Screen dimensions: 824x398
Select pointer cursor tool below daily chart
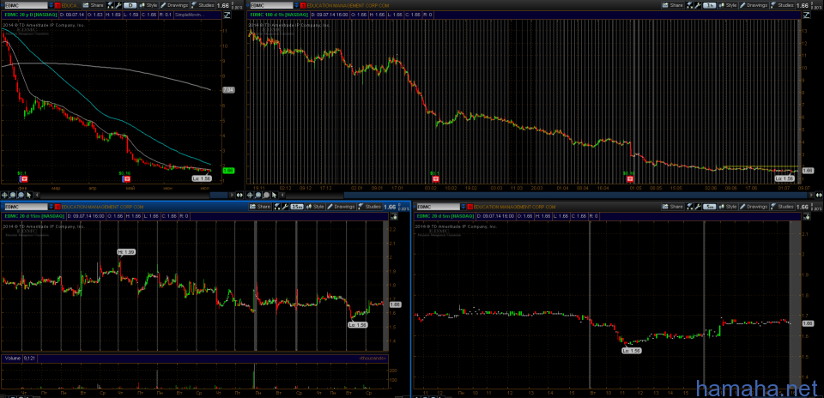pyautogui.click(x=28, y=195)
